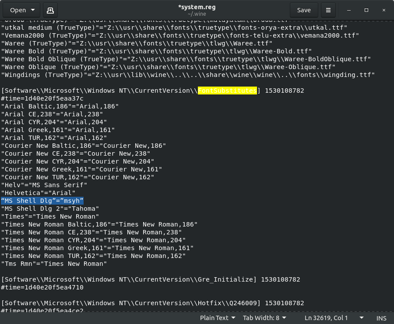The width and height of the screenshot is (394, 324).
Task: Open the hamburger menu
Action: (x=328, y=10)
